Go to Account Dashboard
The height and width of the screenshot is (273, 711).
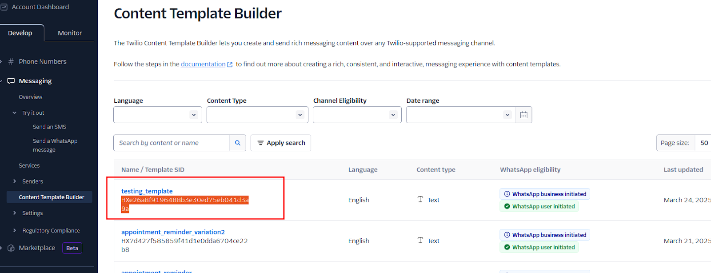click(x=40, y=7)
